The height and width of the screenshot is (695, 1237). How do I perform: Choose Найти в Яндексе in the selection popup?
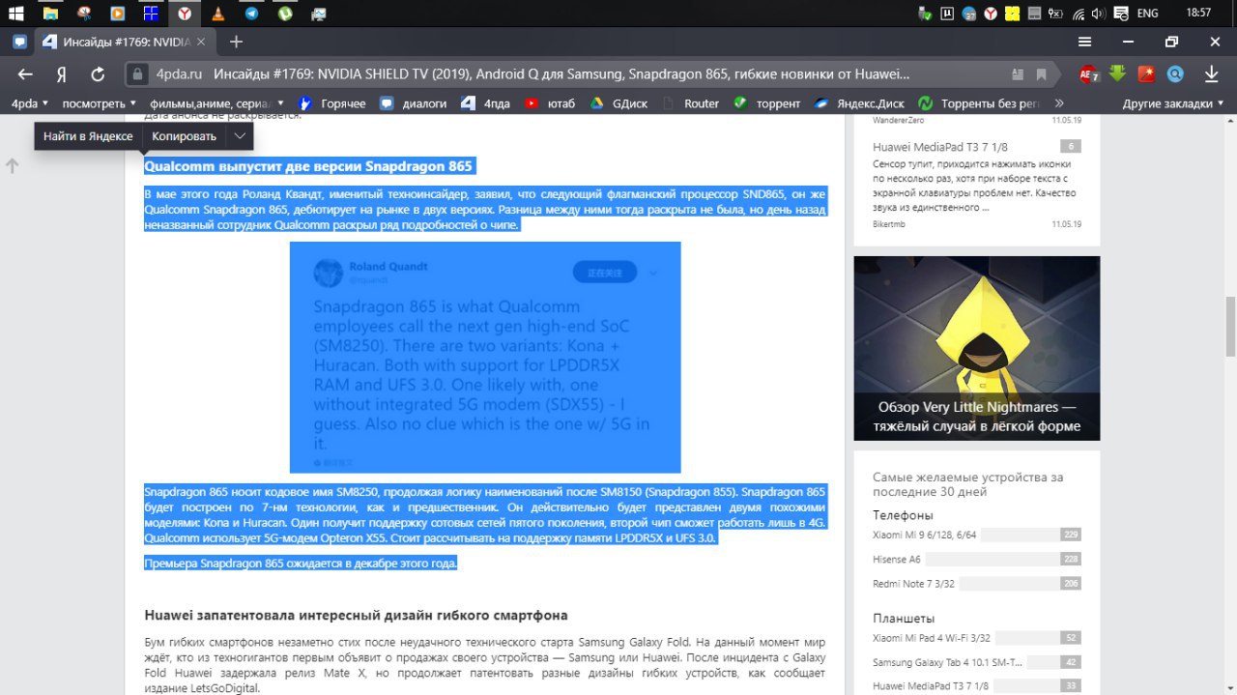point(88,136)
